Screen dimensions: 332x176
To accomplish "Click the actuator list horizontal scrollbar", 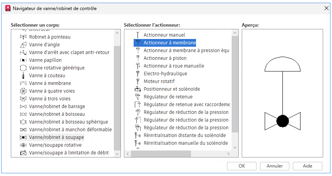I will click(x=161, y=154).
